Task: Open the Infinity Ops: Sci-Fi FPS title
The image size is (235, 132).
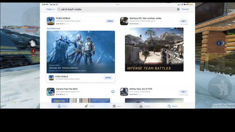Action: click(141, 89)
